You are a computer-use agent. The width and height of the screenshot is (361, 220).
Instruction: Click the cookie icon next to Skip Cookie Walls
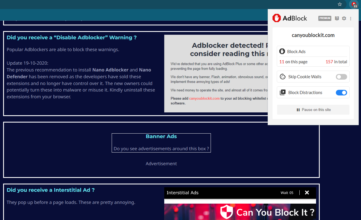pos(282,77)
